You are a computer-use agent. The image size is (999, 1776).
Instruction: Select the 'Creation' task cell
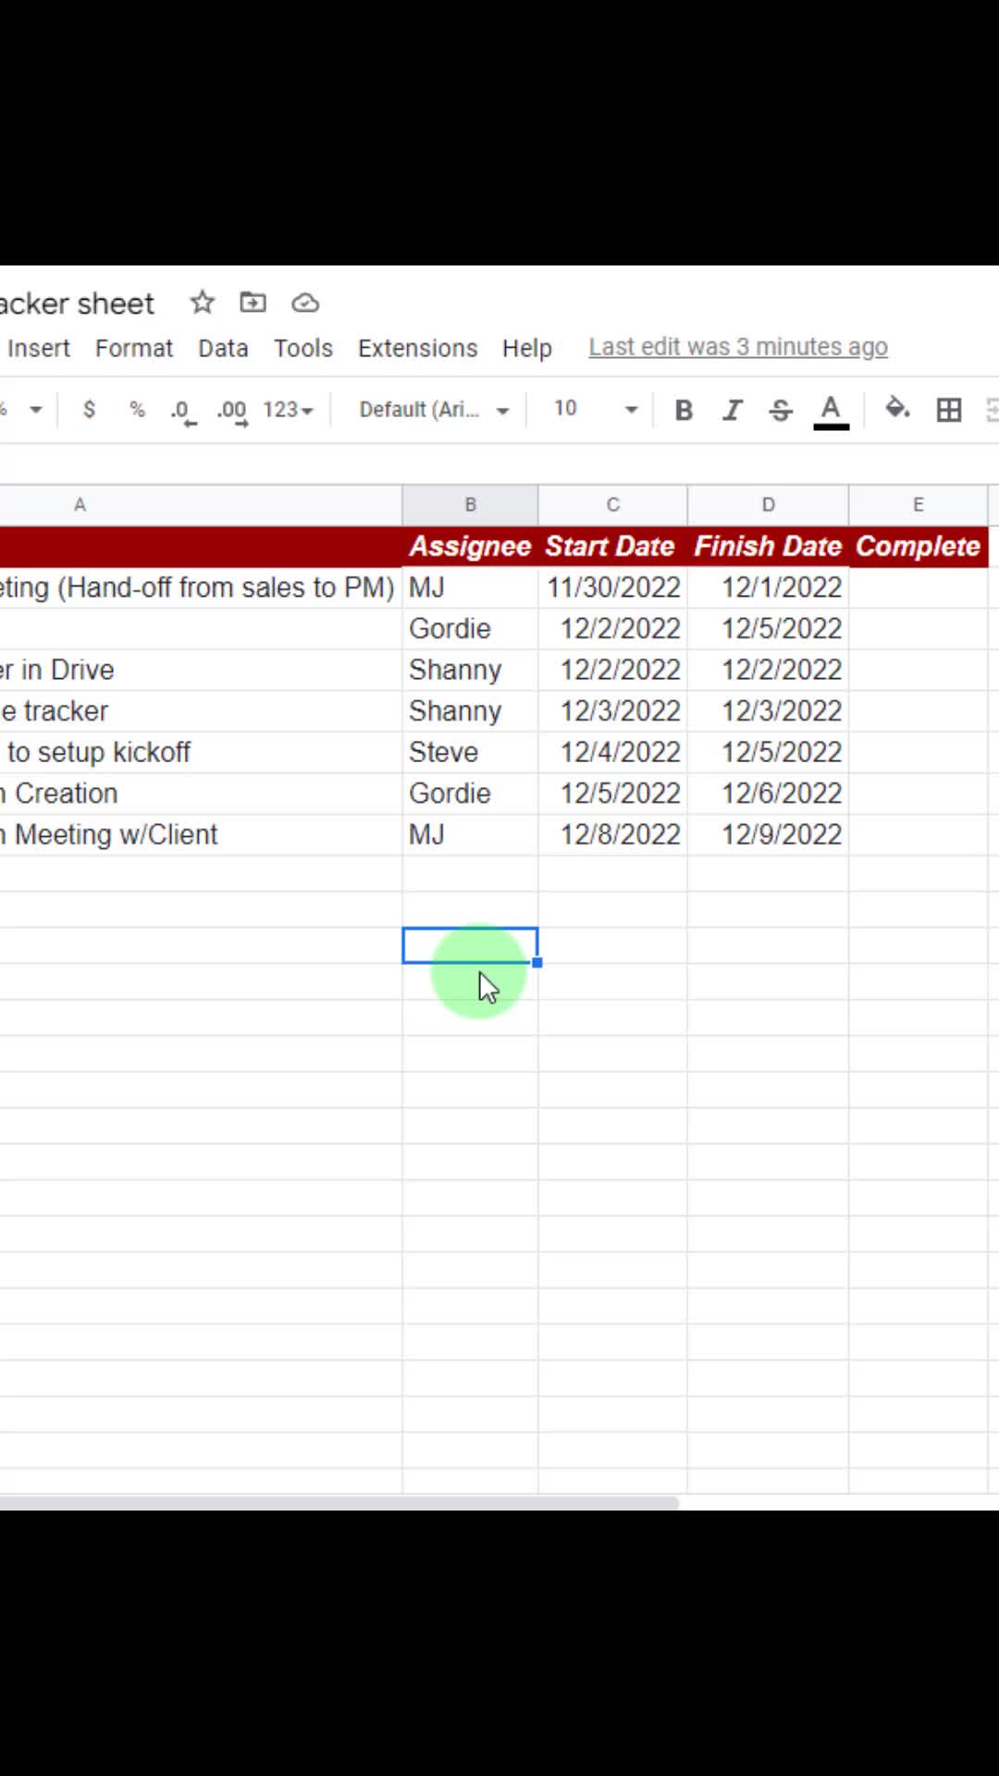[201, 794]
